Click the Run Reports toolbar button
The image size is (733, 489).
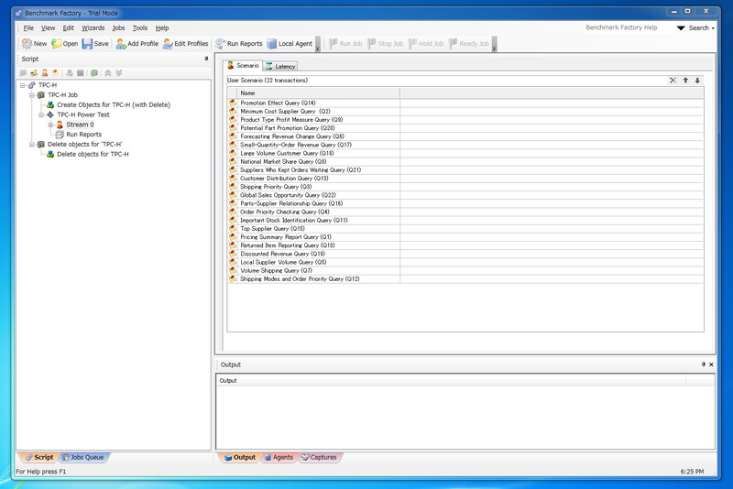[x=239, y=43]
